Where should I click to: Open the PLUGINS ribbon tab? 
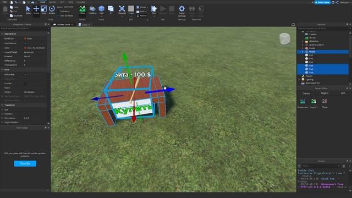[x=81, y=2]
